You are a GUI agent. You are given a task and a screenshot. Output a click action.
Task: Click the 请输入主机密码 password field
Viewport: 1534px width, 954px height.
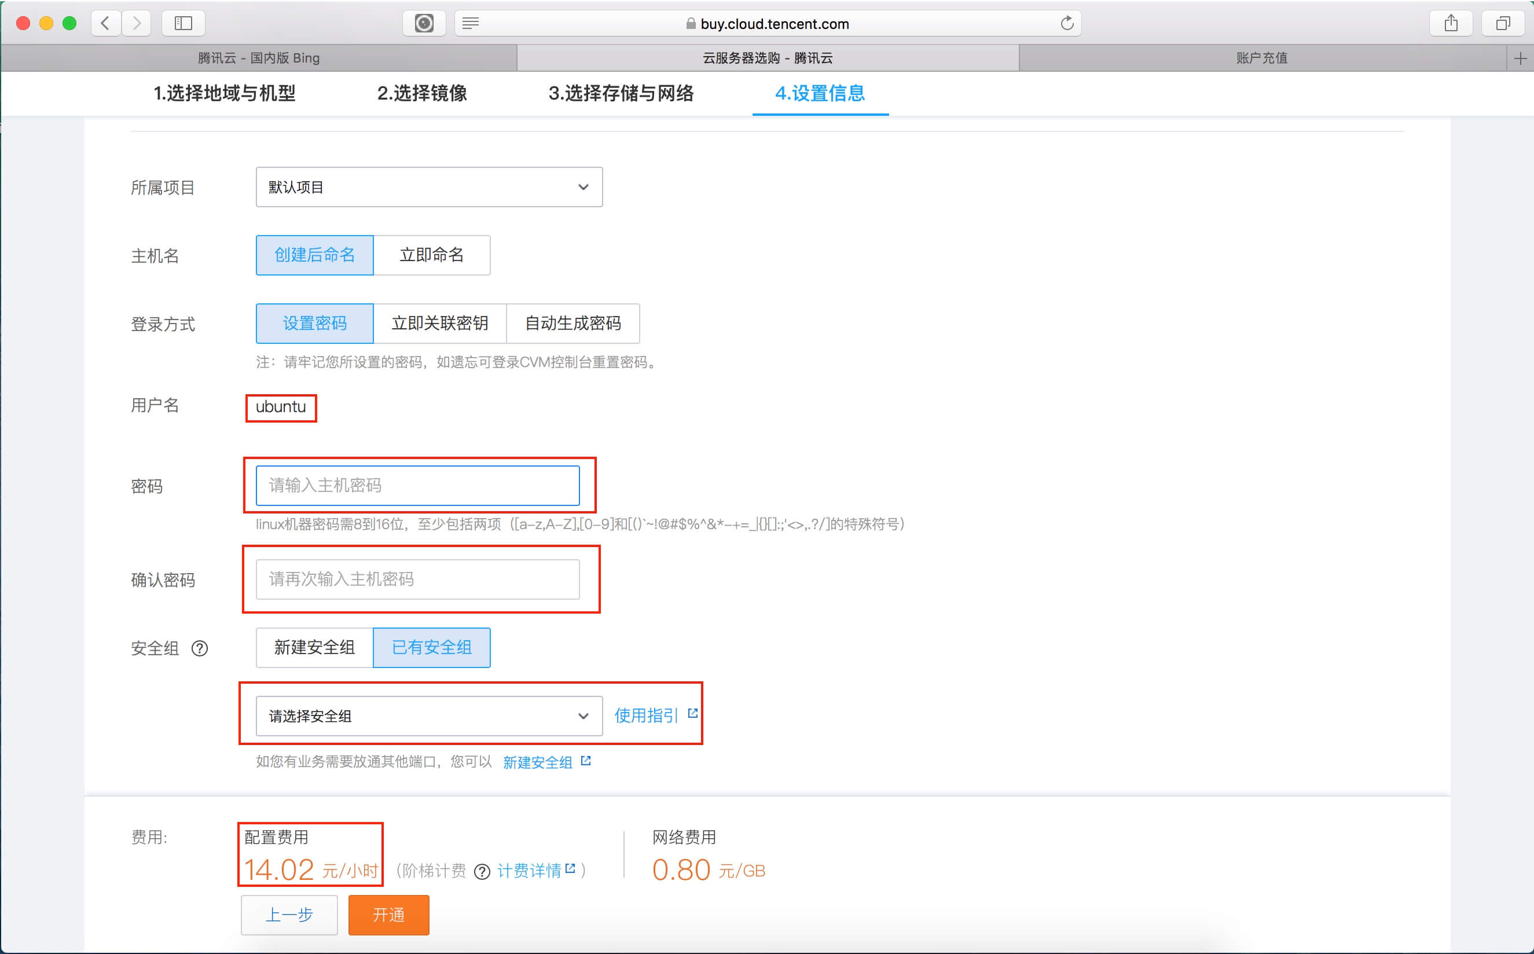point(417,485)
